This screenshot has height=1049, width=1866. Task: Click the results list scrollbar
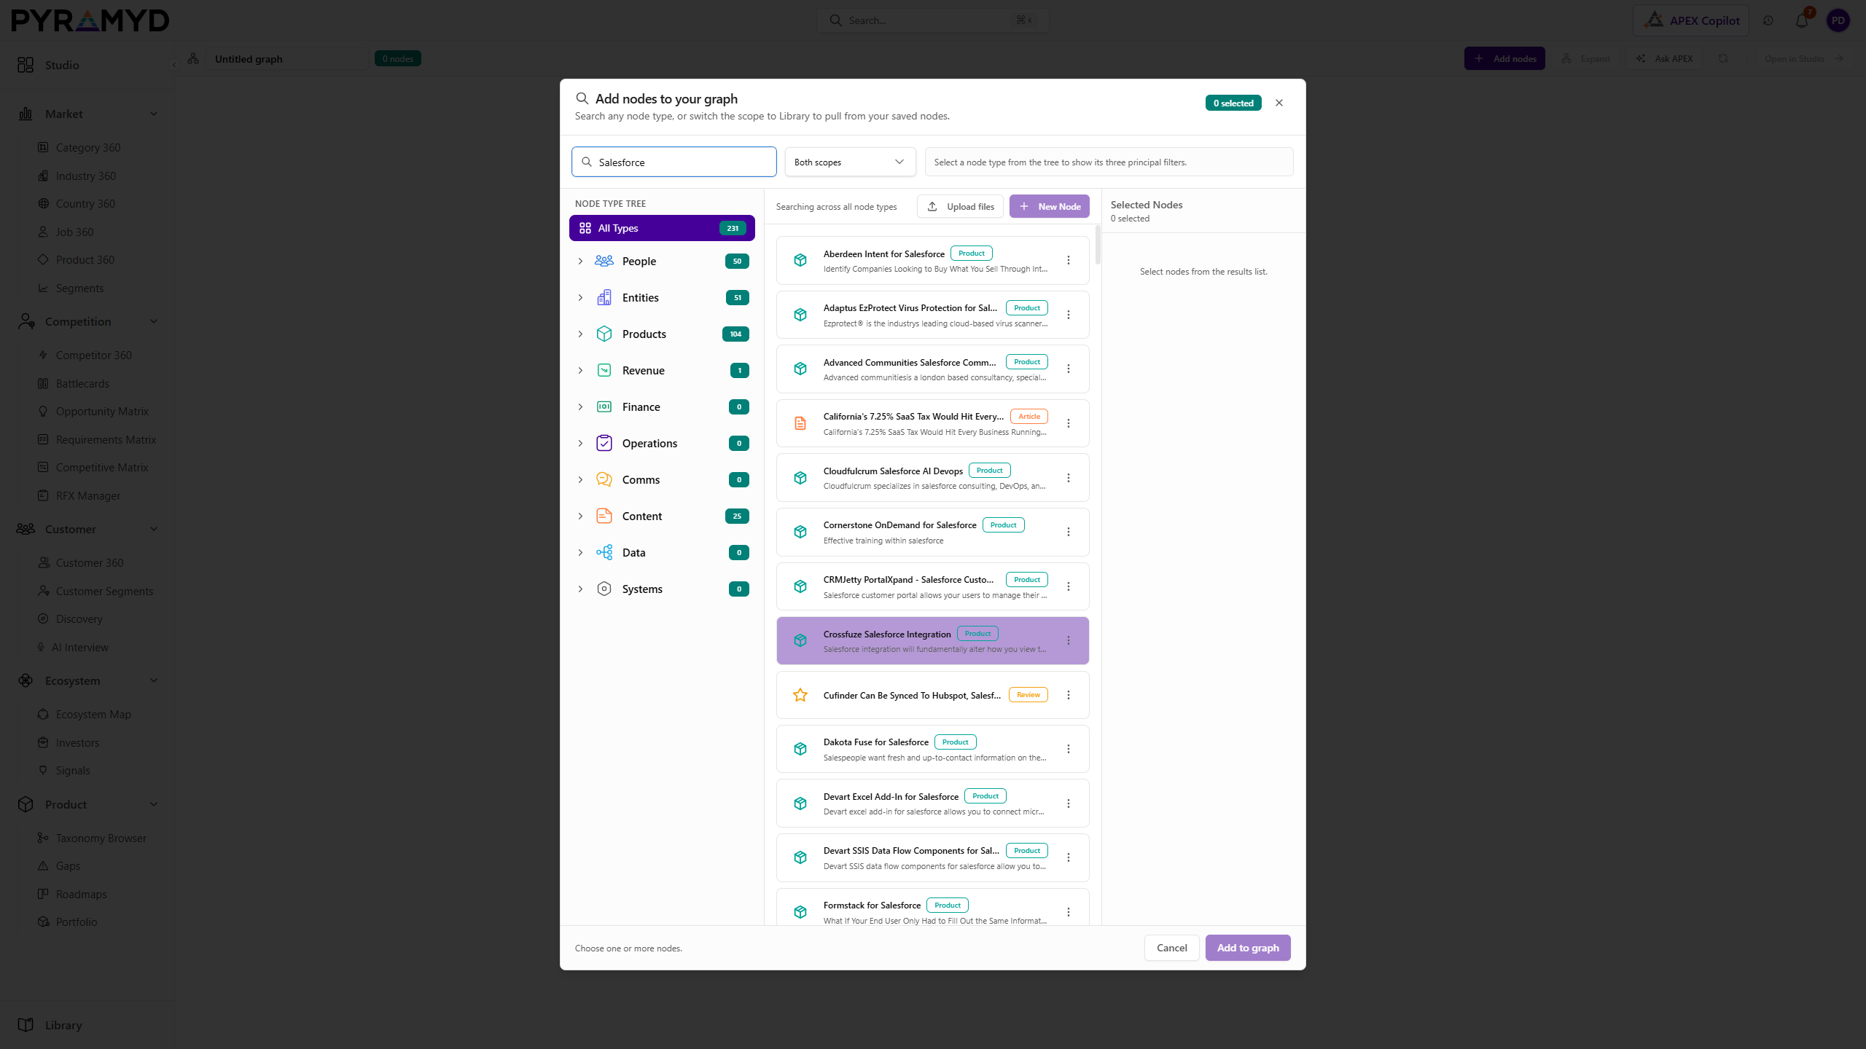[x=1097, y=245]
